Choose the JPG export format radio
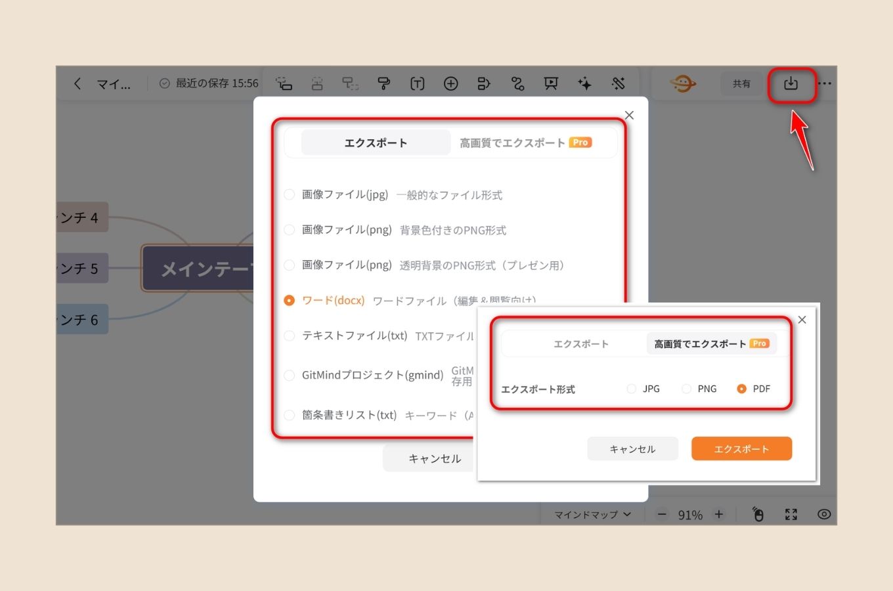893x591 pixels. 631,389
